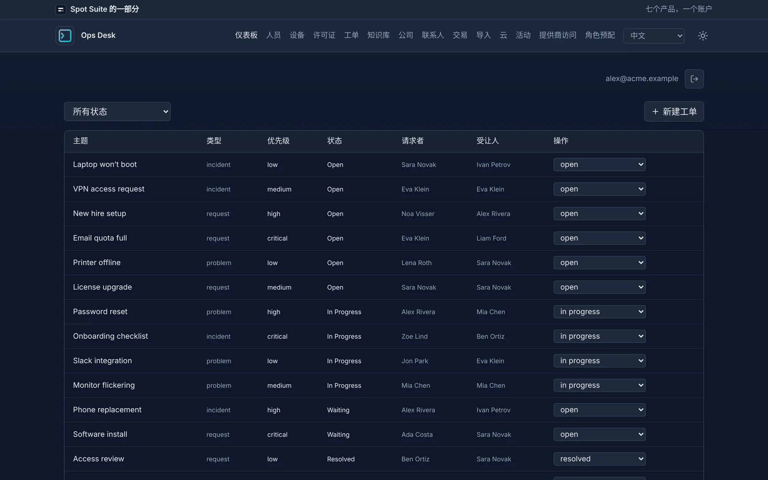The height and width of the screenshot is (480, 768).
Task: Open resolved dropdown for Access review
Action: point(599,459)
